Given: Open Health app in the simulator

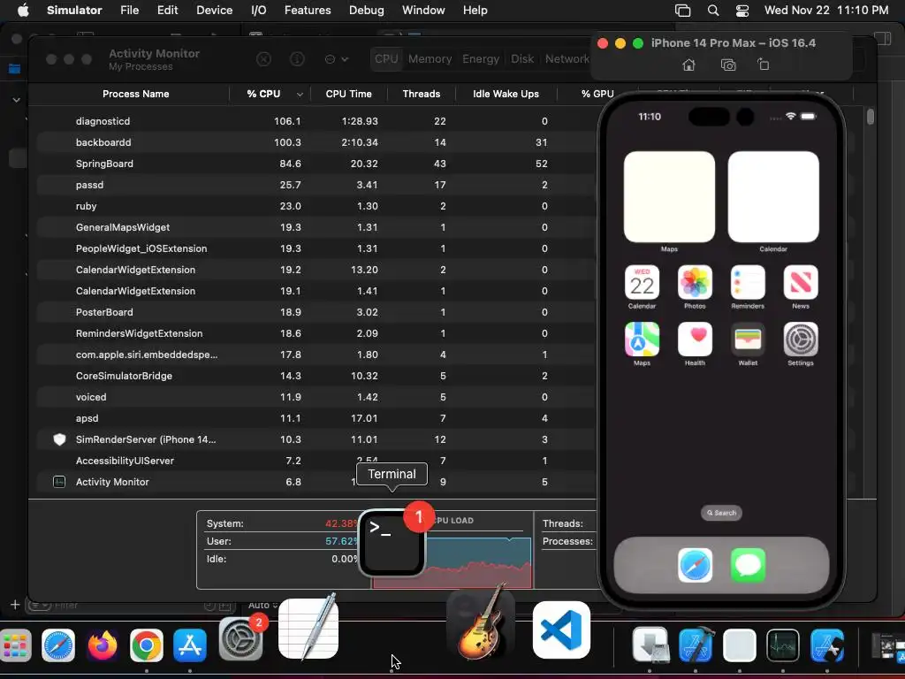Looking at the screenshot, I should [x=695, y=339].
